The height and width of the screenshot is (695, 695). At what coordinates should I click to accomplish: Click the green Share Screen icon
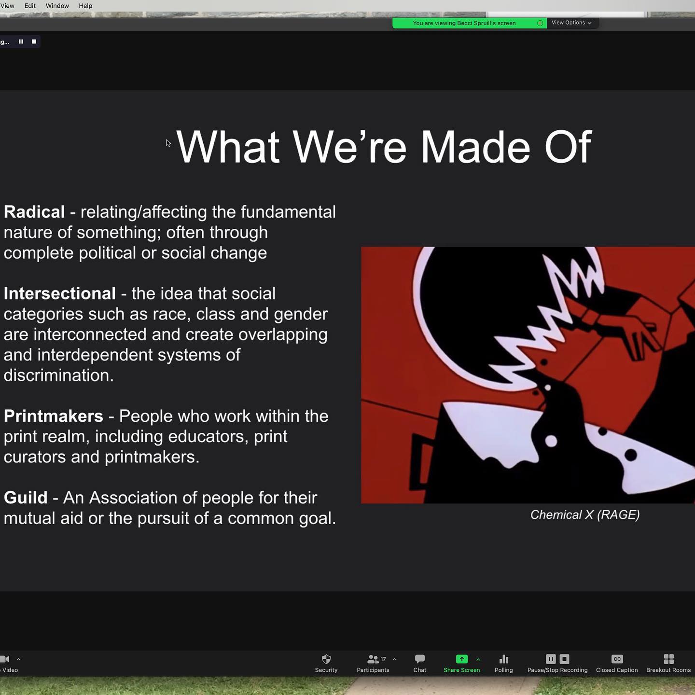tap(461, 659)
